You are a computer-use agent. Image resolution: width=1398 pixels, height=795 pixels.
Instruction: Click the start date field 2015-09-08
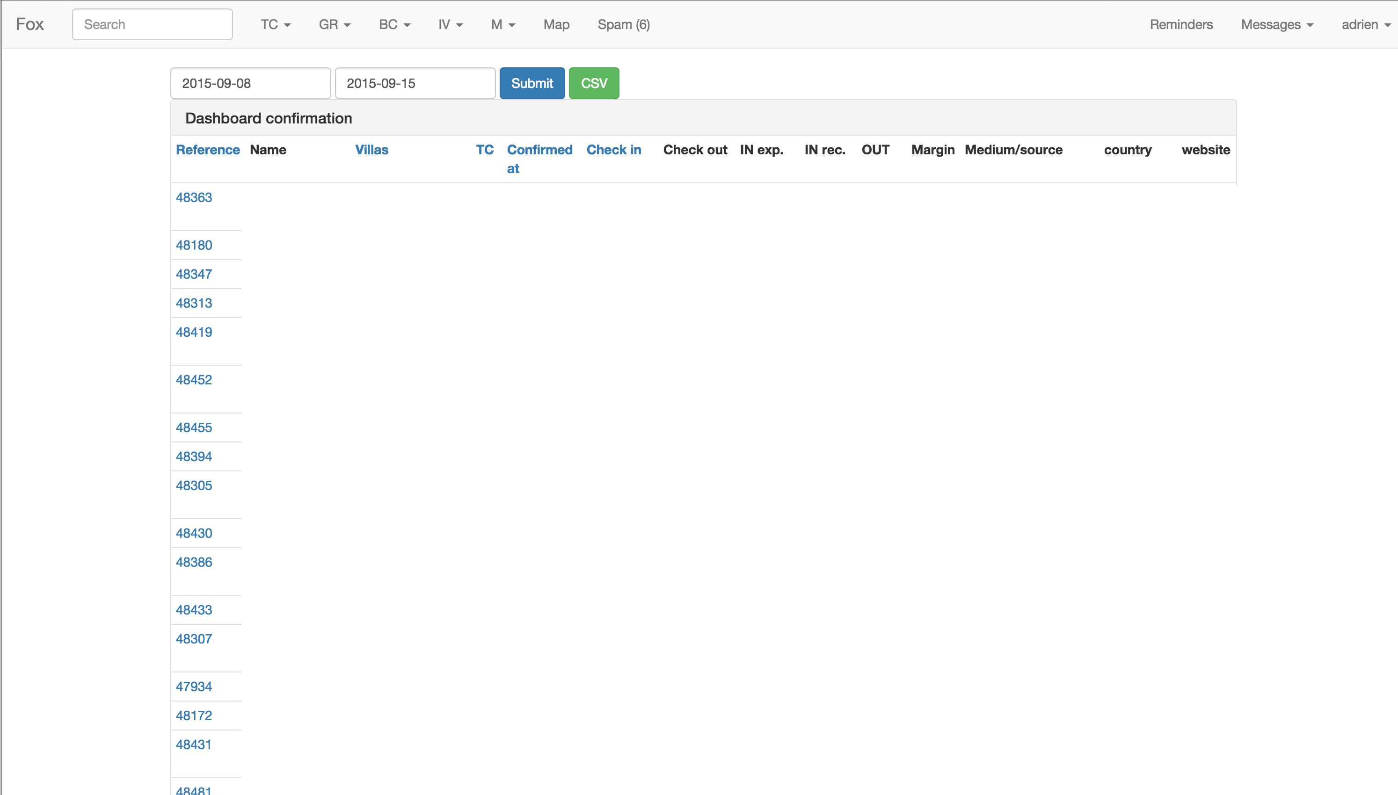click(251, 84)
